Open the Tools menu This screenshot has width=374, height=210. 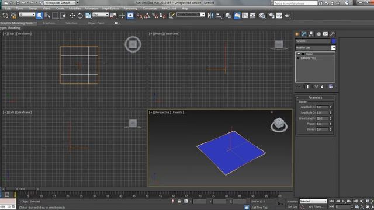pyautogui.click(x=19, y=9)
